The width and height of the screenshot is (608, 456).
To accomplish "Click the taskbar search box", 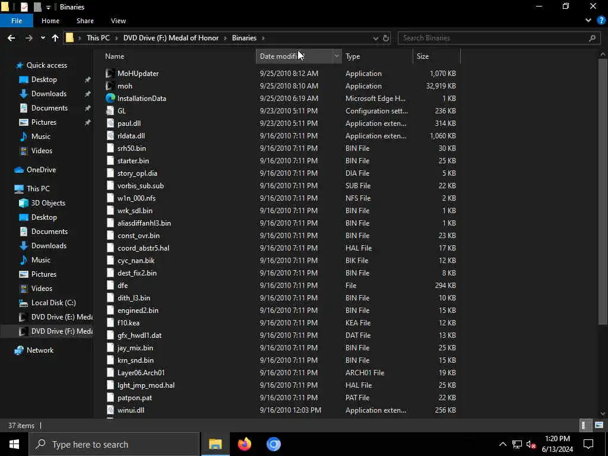I will pos(114,444).
